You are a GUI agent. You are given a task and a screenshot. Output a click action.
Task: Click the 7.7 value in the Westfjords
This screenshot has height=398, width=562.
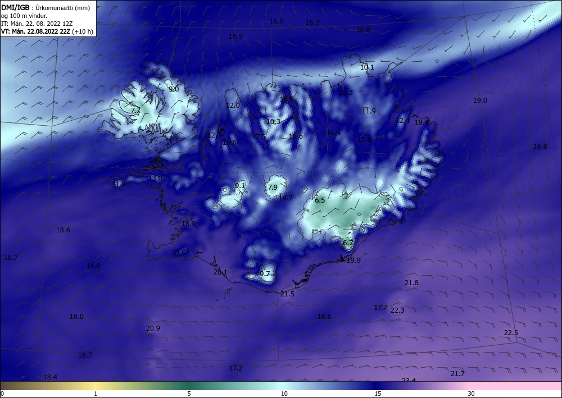point(135,110)
